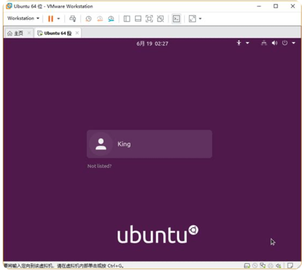Switch to Unity mode

(160, 19)
